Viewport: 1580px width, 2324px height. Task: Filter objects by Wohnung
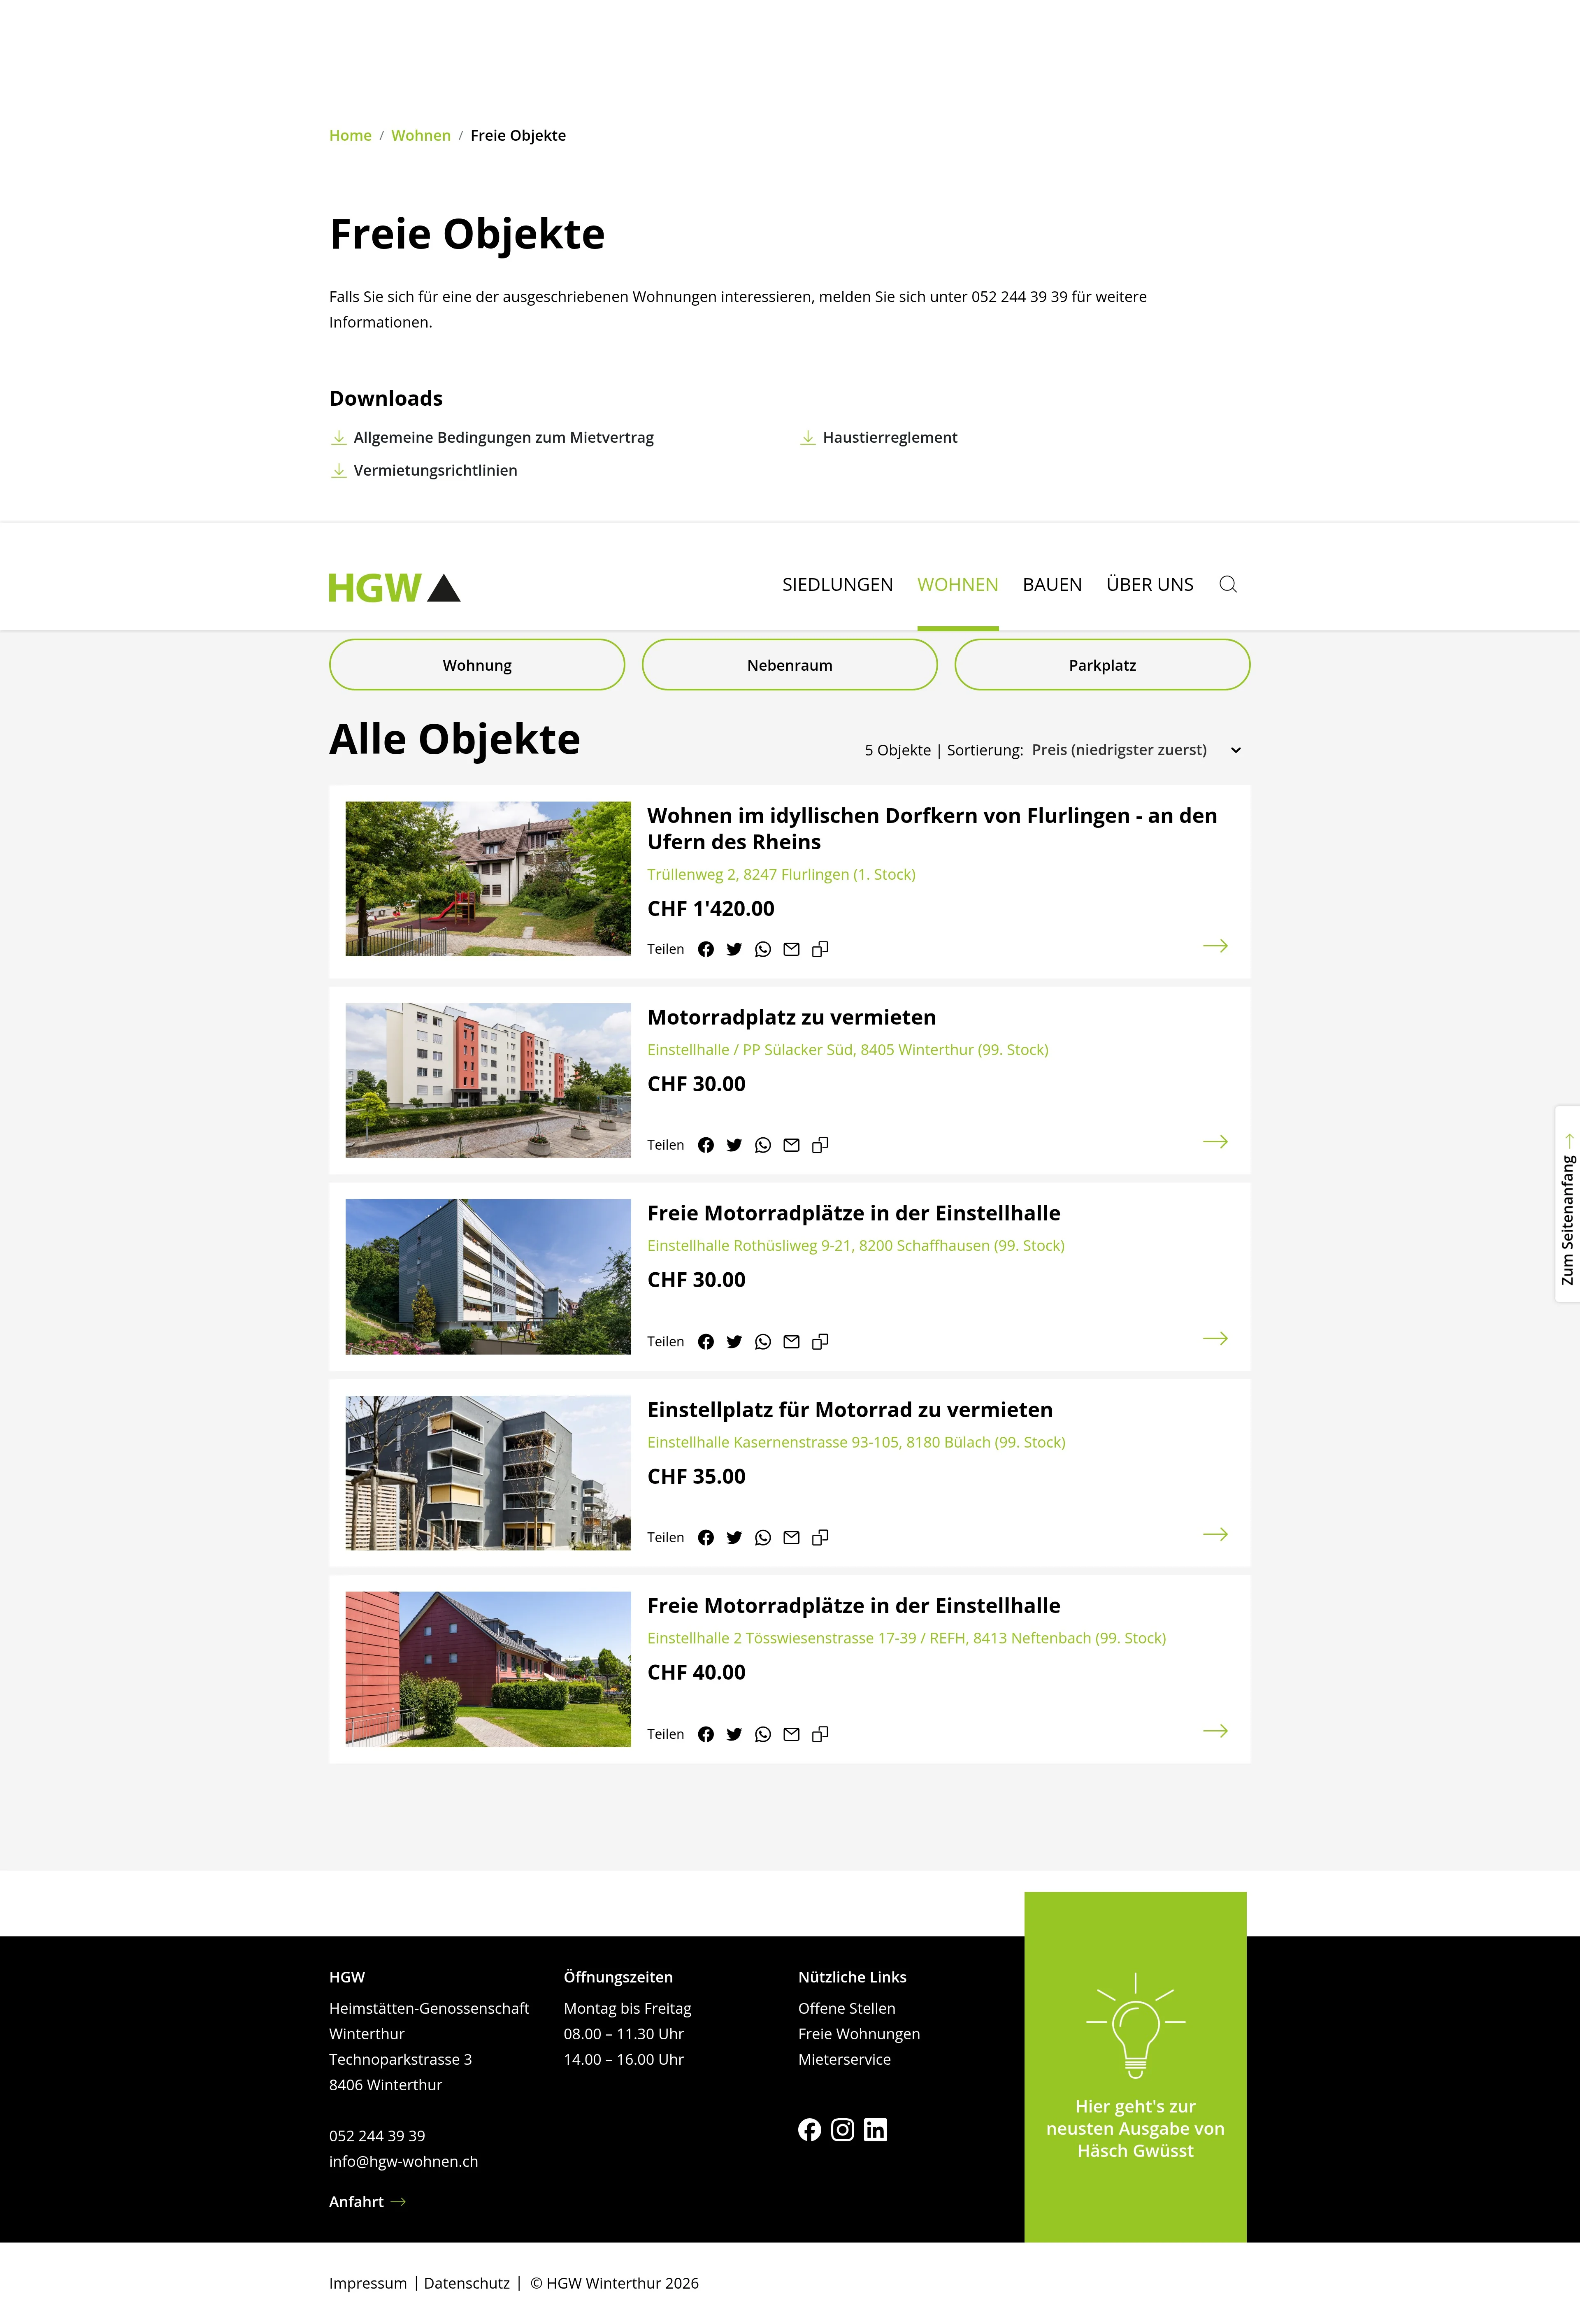477,665
